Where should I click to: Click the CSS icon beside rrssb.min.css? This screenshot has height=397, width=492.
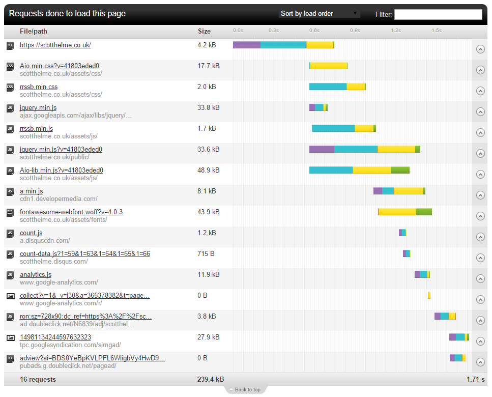point(10,87)
